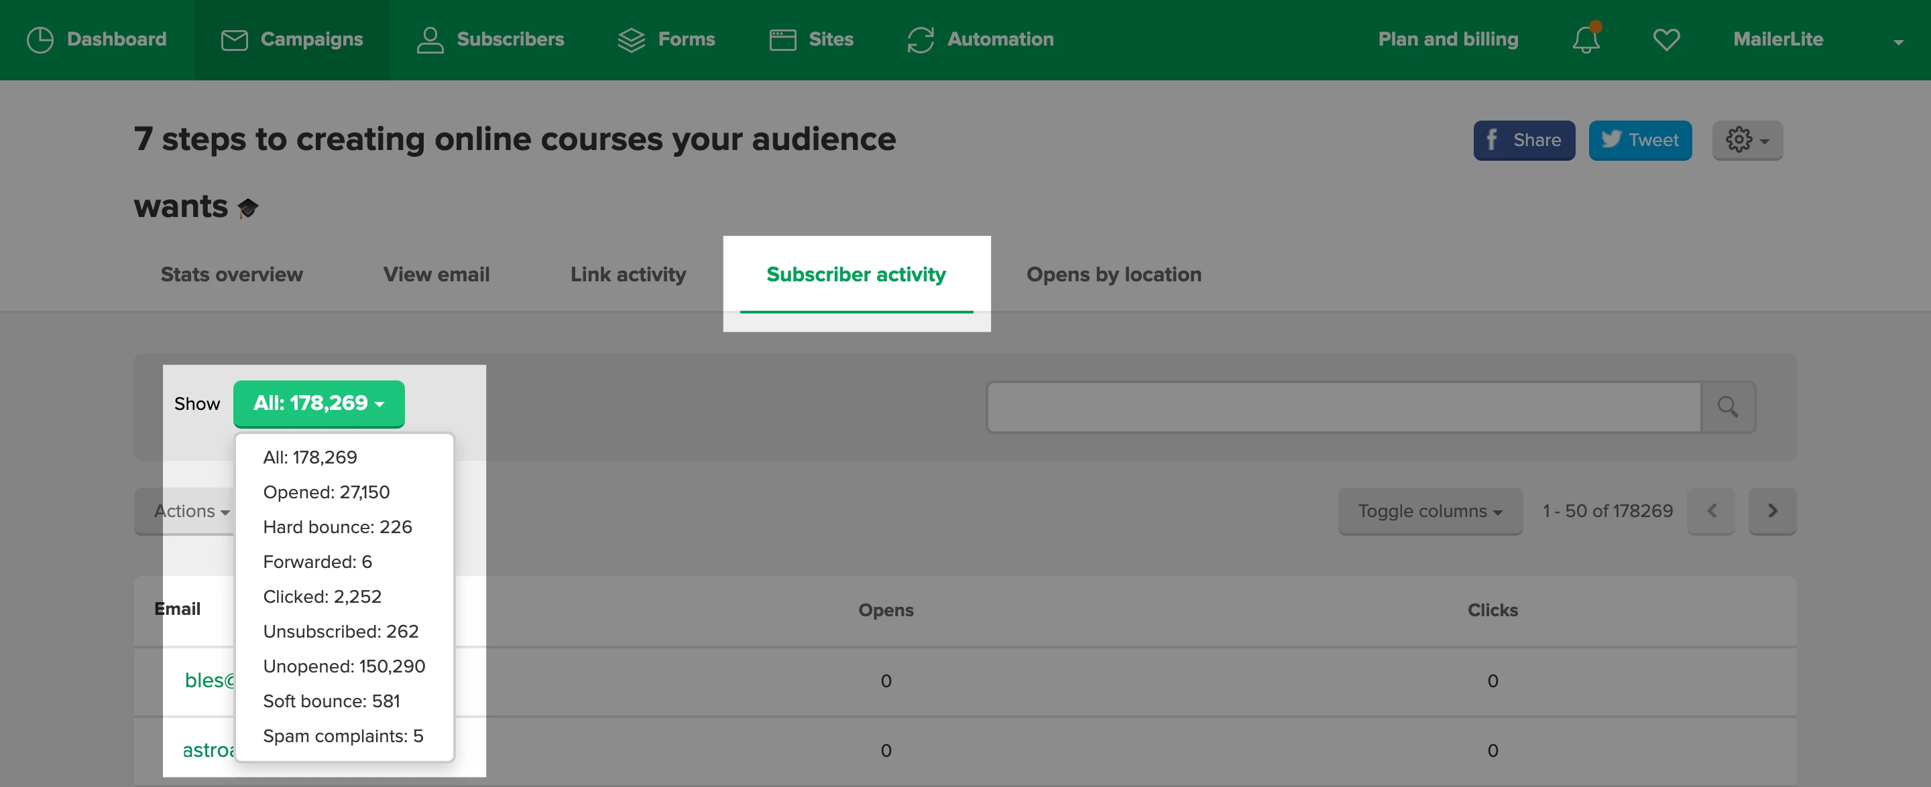Go to previous page of subscribers

pyautogui.click(x=1710, y=510)
